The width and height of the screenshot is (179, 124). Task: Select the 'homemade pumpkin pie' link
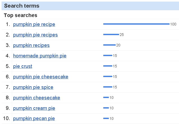click(x=40, y=56)
